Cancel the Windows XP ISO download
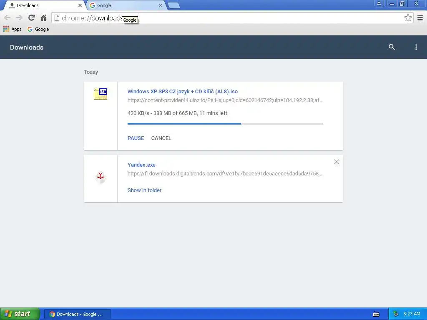Image resolution: width=427 pixels, height=320 pixels. pyautogui.click(x=161, y=138)
